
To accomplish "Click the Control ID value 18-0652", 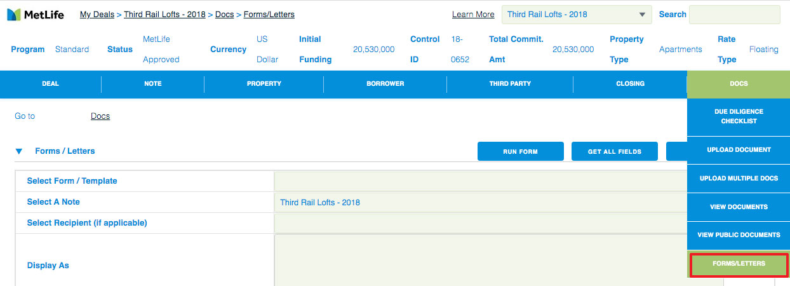I will click(x=460, y=50).
